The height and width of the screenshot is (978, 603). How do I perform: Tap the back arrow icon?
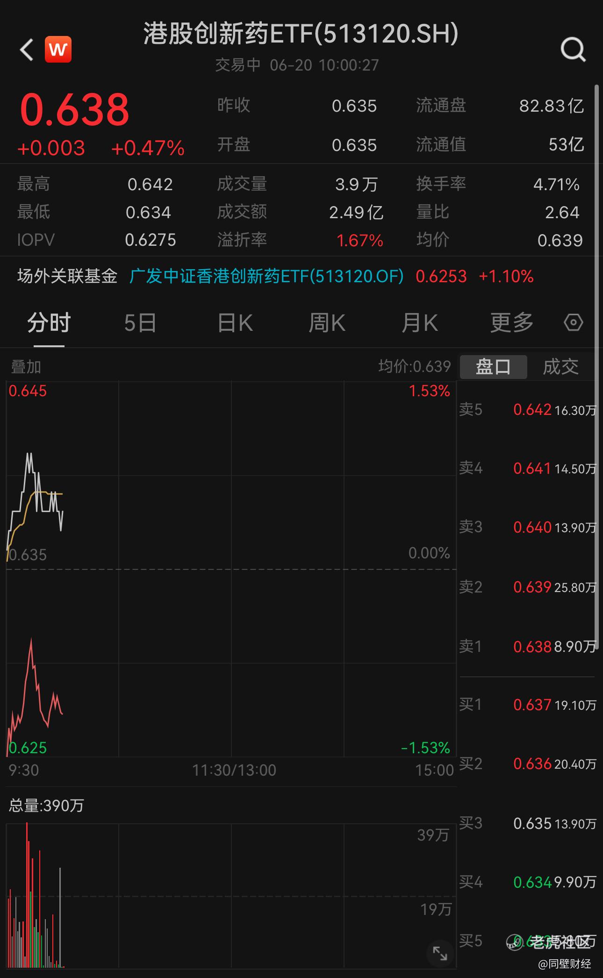[x=27, y=50]
